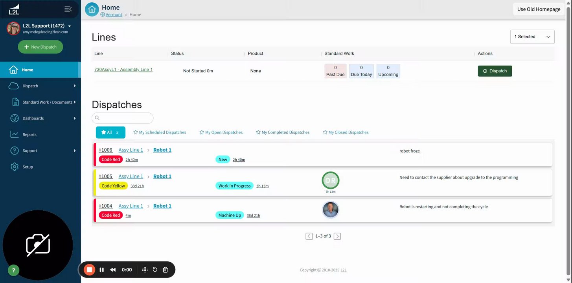Open the Support question-mark icon in sidebar
572x283 pixels.
pyautogui.click(x=14, y=151)
